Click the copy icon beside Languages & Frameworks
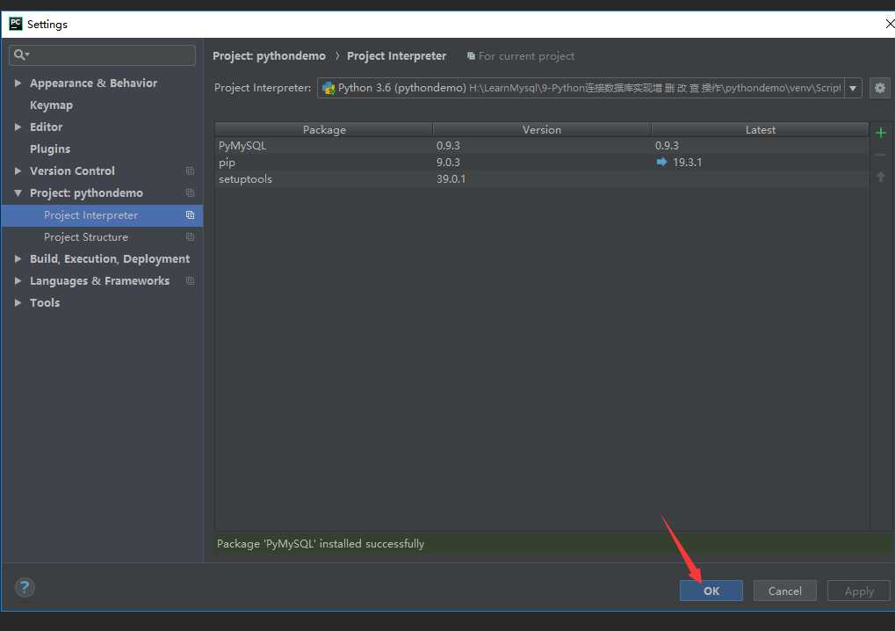The height and width of the screenshot is (631, 895). [x=190, y=281]
